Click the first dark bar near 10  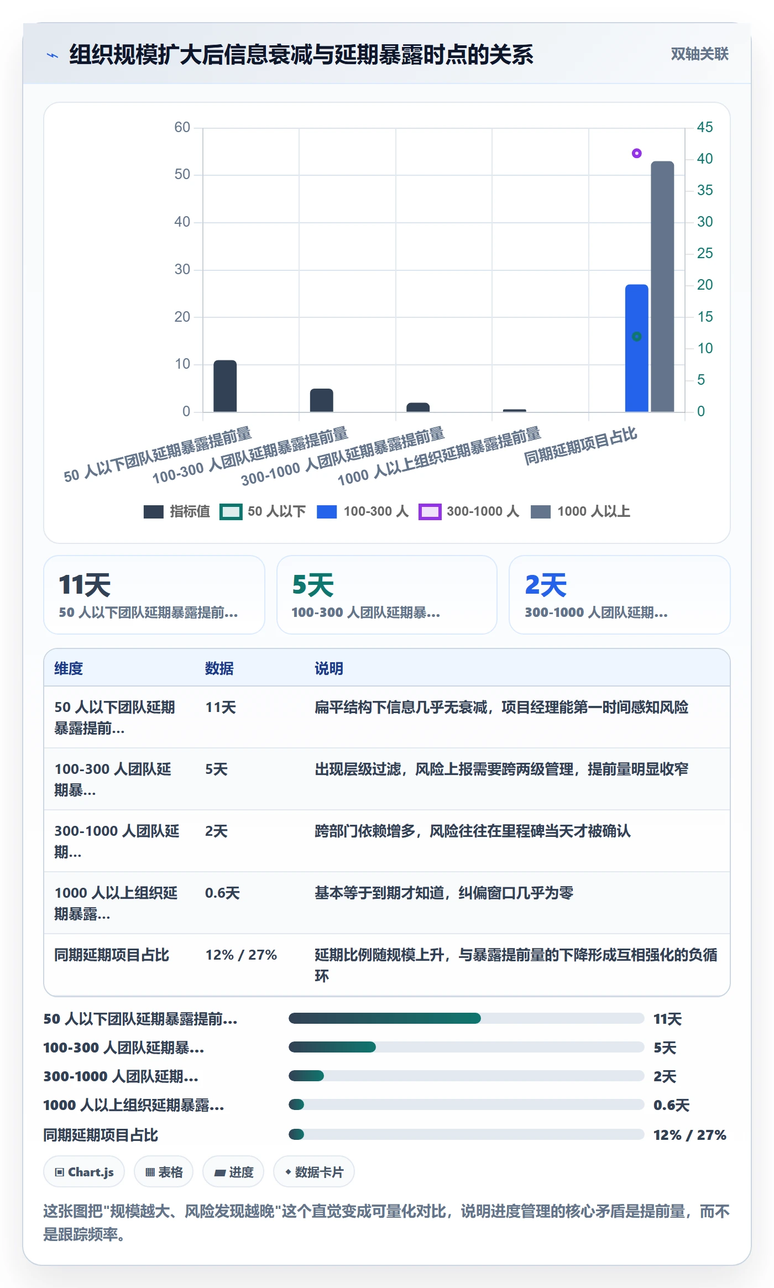pos(225,386)
